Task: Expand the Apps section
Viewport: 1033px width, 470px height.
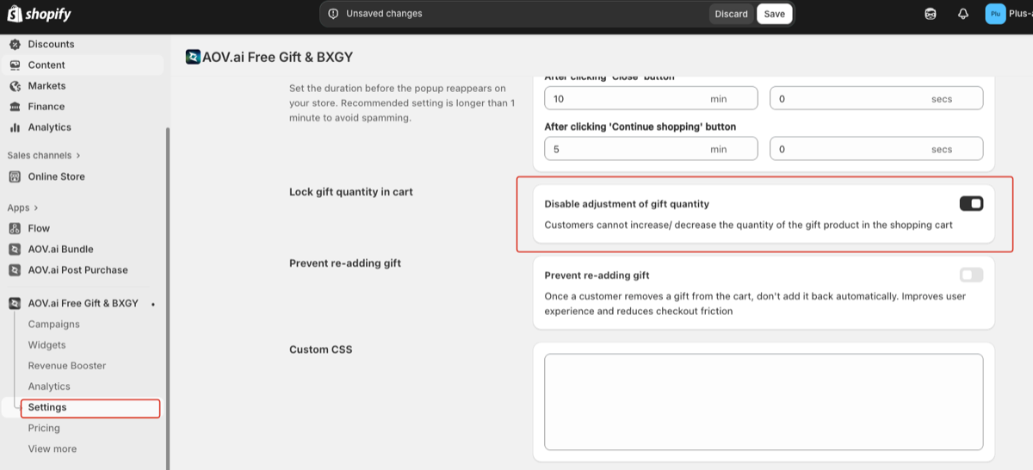Action: (x=22, y=207)
